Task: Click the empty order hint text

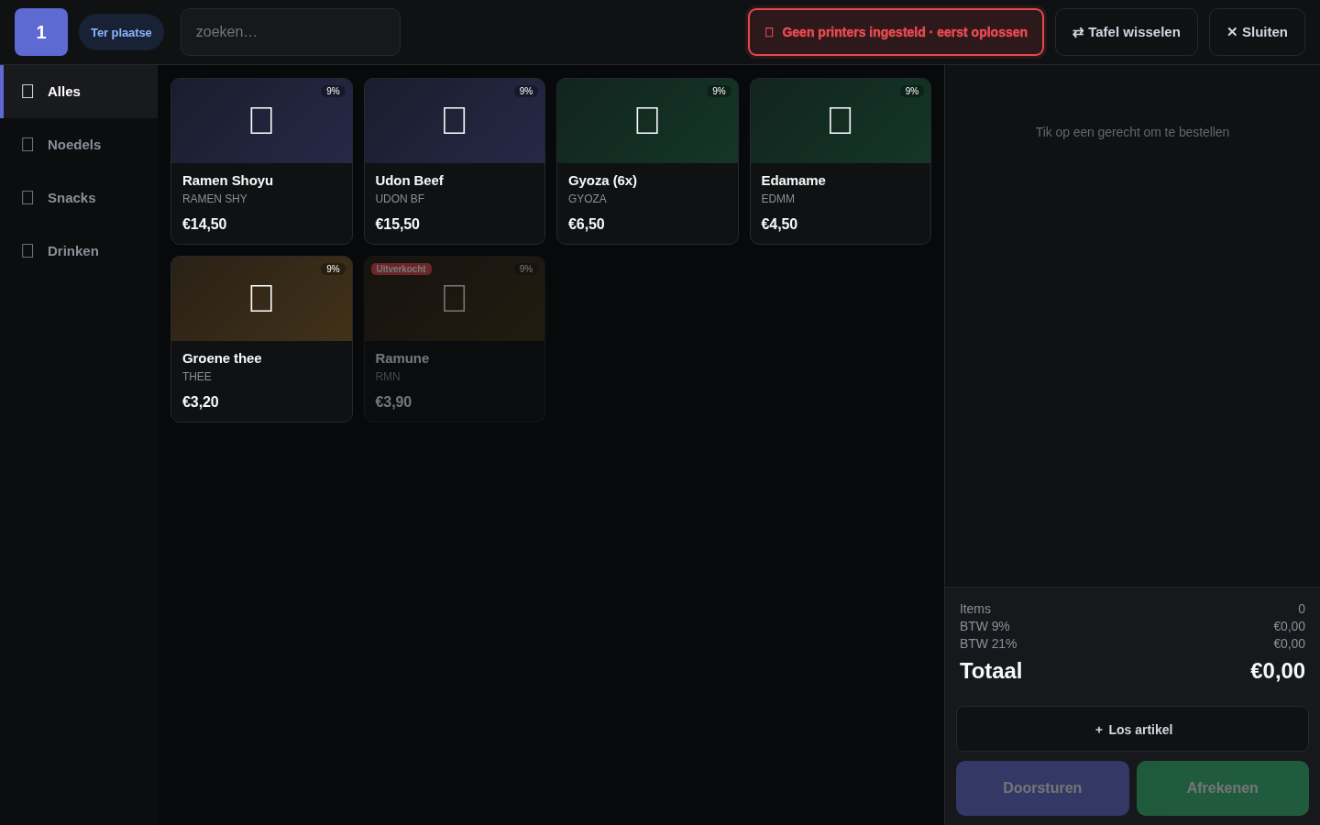Action: pos(1132,132)
